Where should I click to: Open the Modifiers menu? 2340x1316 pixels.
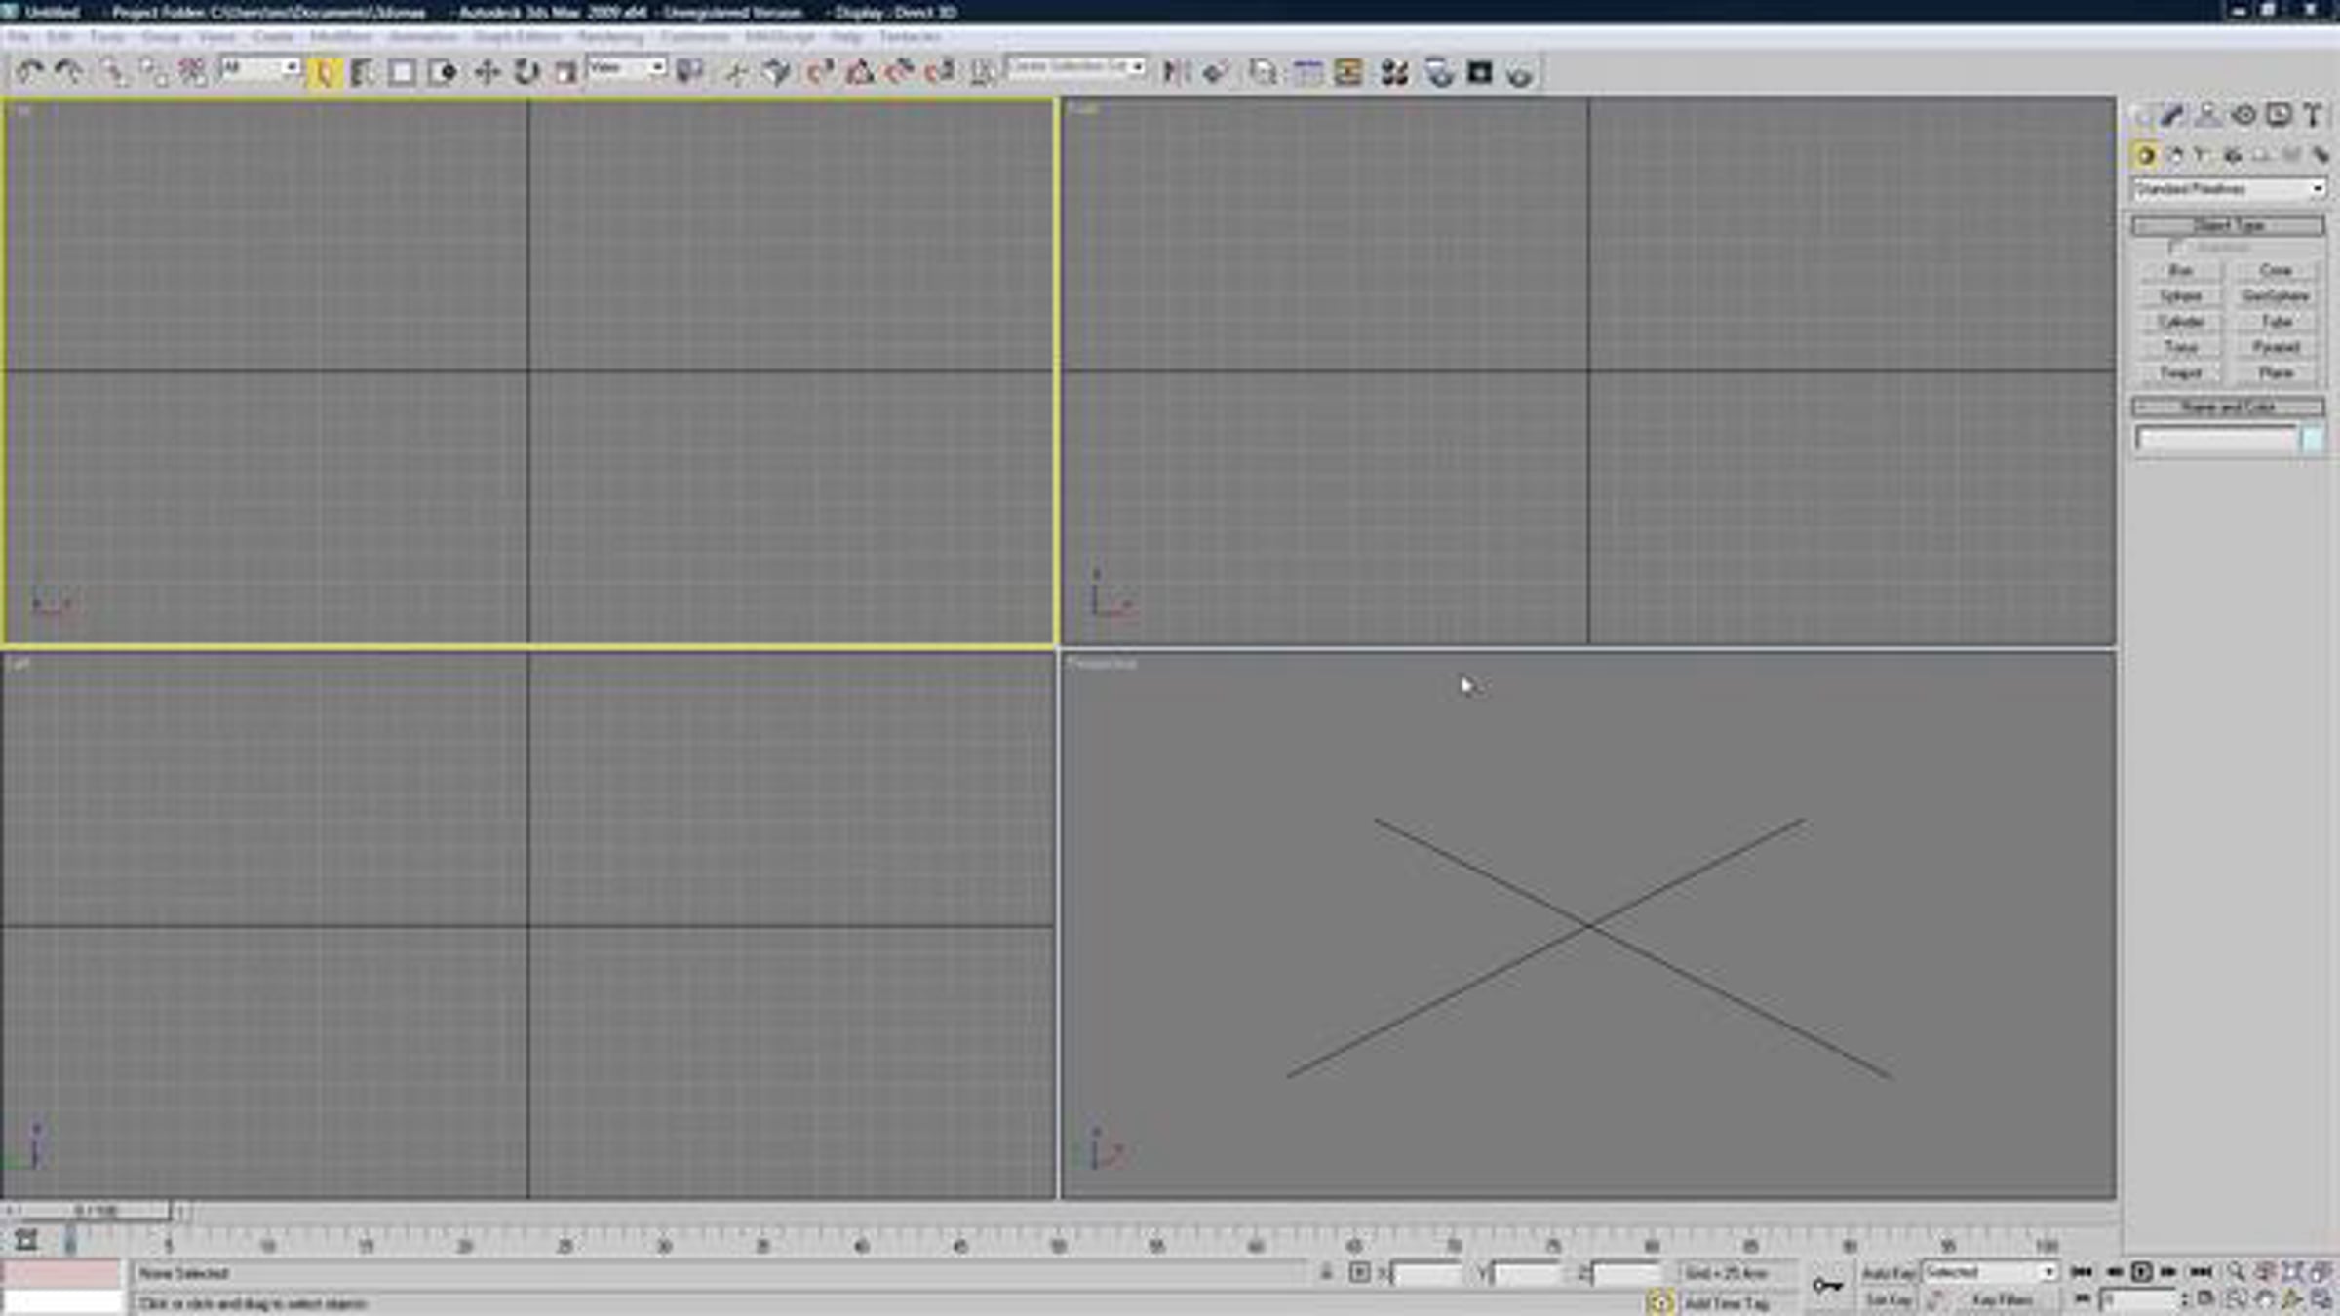(340, 37)
